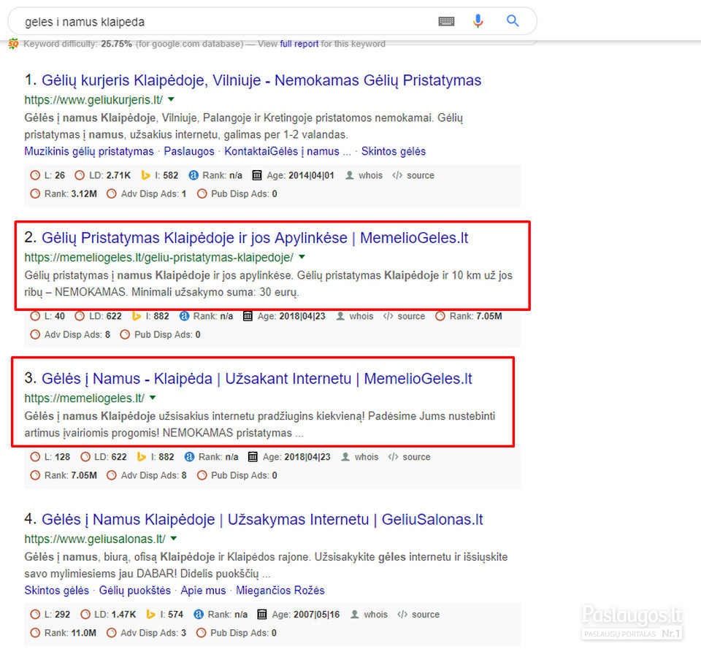The image size is (701, 657).
Task: Open sitelink 'Muzikinis gėlių pristatymas'
Action: (89, 152)
